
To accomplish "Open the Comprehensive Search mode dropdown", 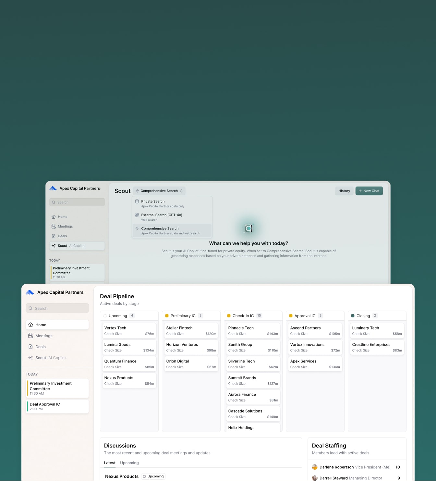I will (x=159, y=191).
